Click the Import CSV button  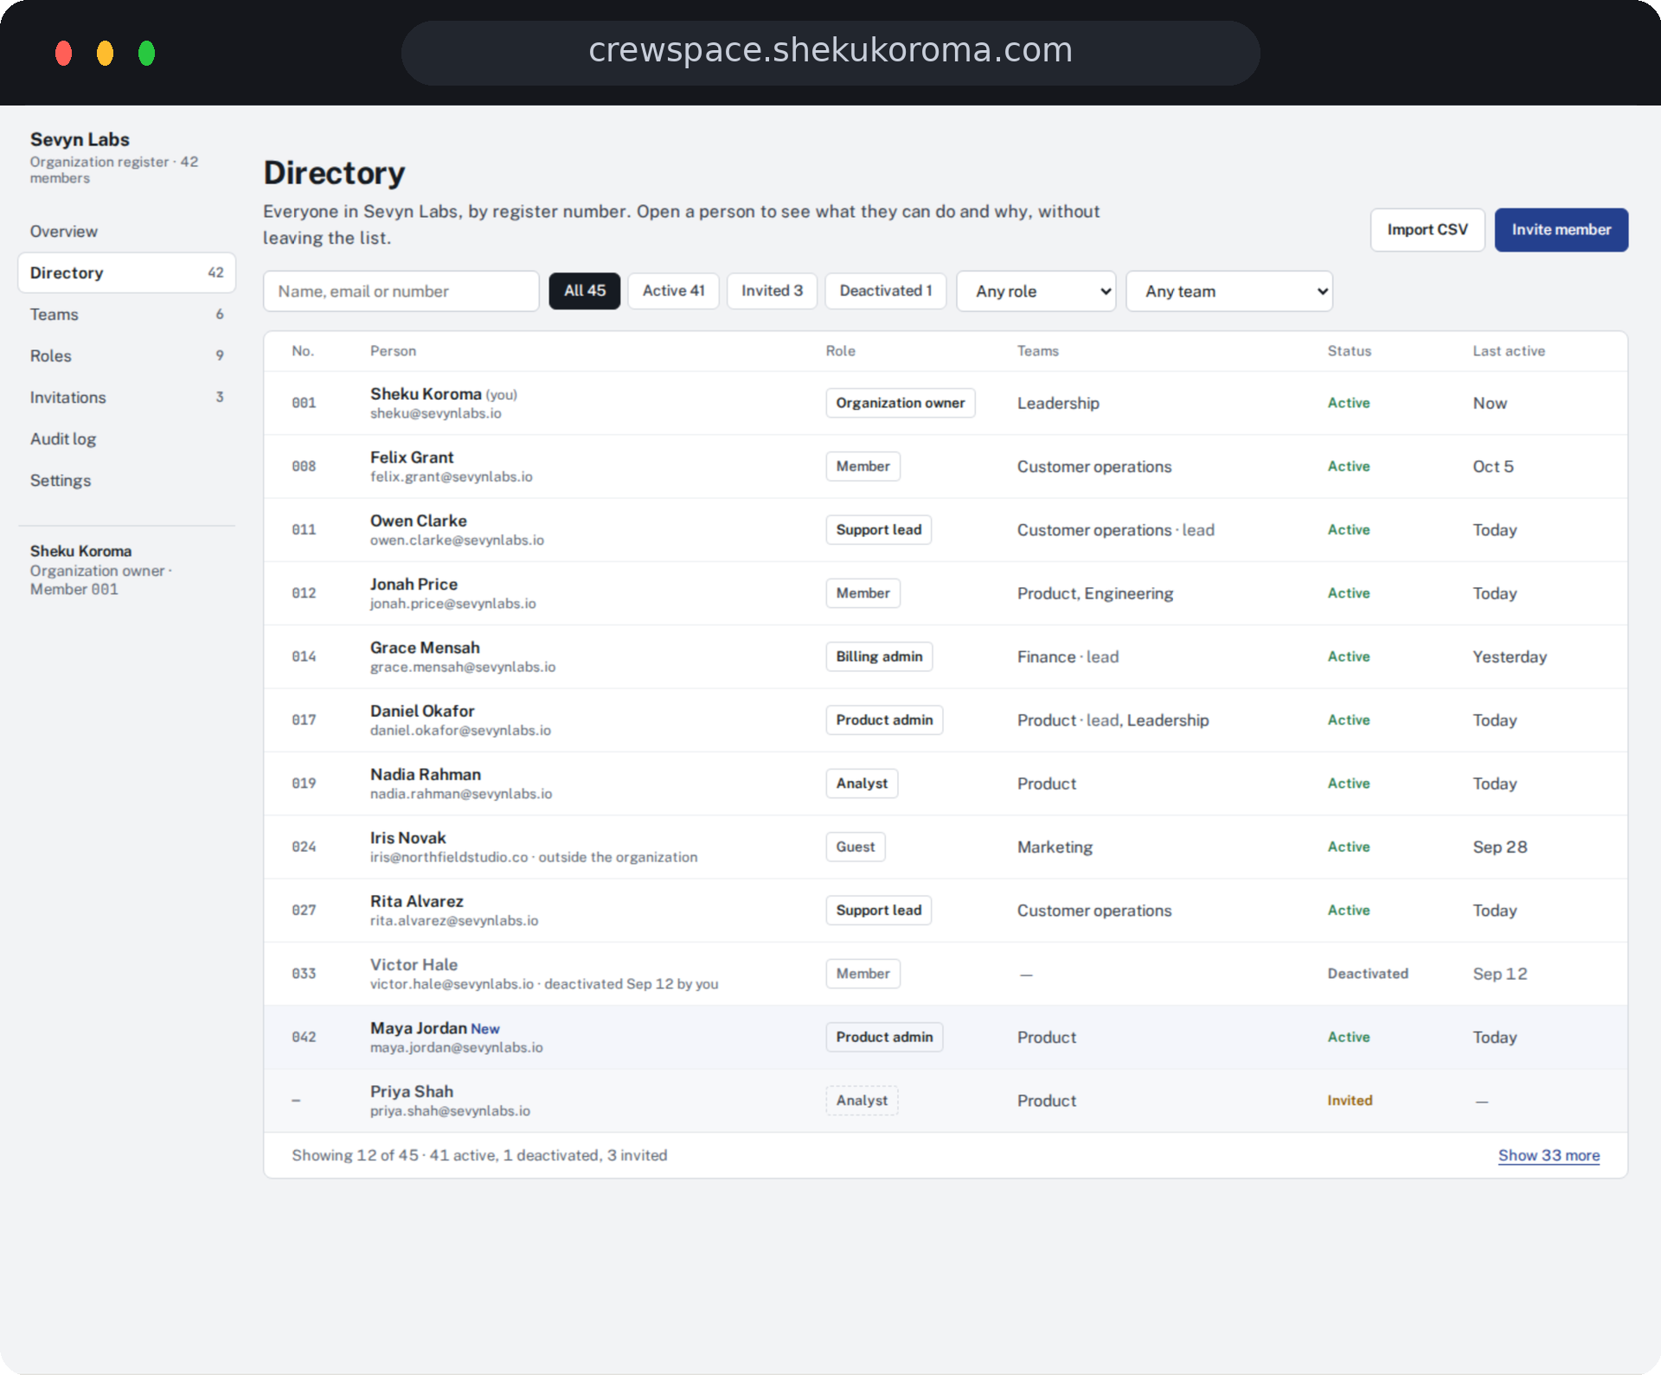(x=1427, y=230)
